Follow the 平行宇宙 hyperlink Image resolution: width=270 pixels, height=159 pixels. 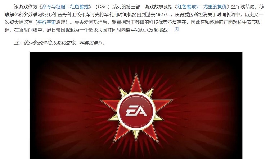coord(46,22)
